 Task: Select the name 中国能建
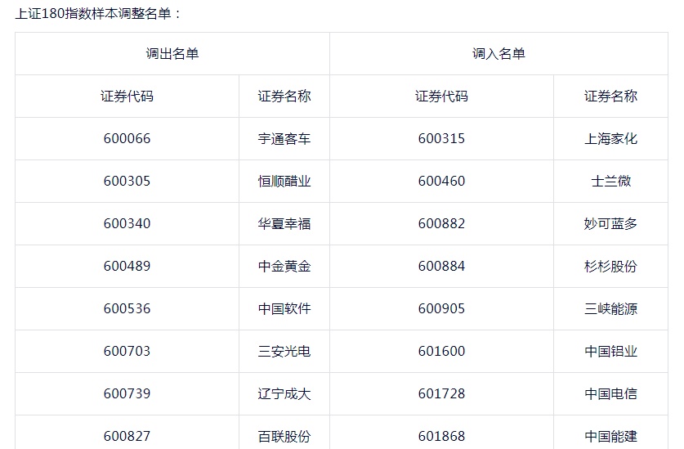click(x=610, y=437)
